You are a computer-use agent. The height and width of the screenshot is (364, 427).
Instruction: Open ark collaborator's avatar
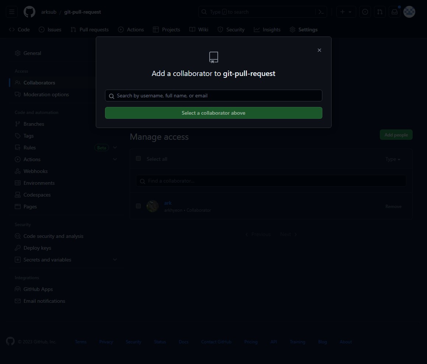(153, 206)
